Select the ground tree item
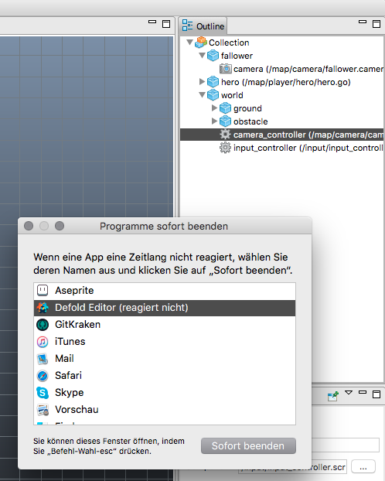The image size is (385, 481). pyautogui.click(x=281, y=108)
